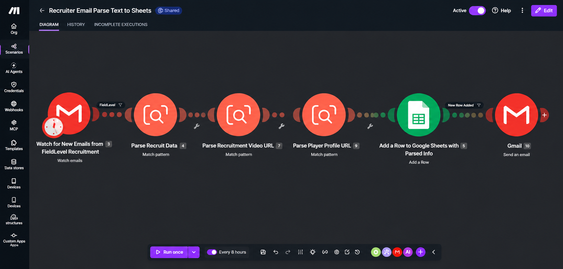The width and height of the screenshot is (563, 269).
Task: Click the purple plus add-favorite button
Action: click(420, 252)
